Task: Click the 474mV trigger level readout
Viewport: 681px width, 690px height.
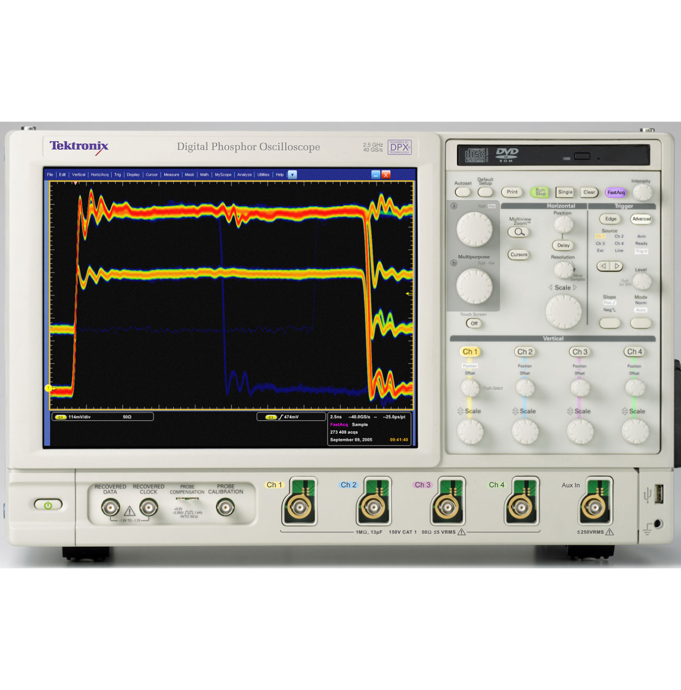Action: [291, 417]
